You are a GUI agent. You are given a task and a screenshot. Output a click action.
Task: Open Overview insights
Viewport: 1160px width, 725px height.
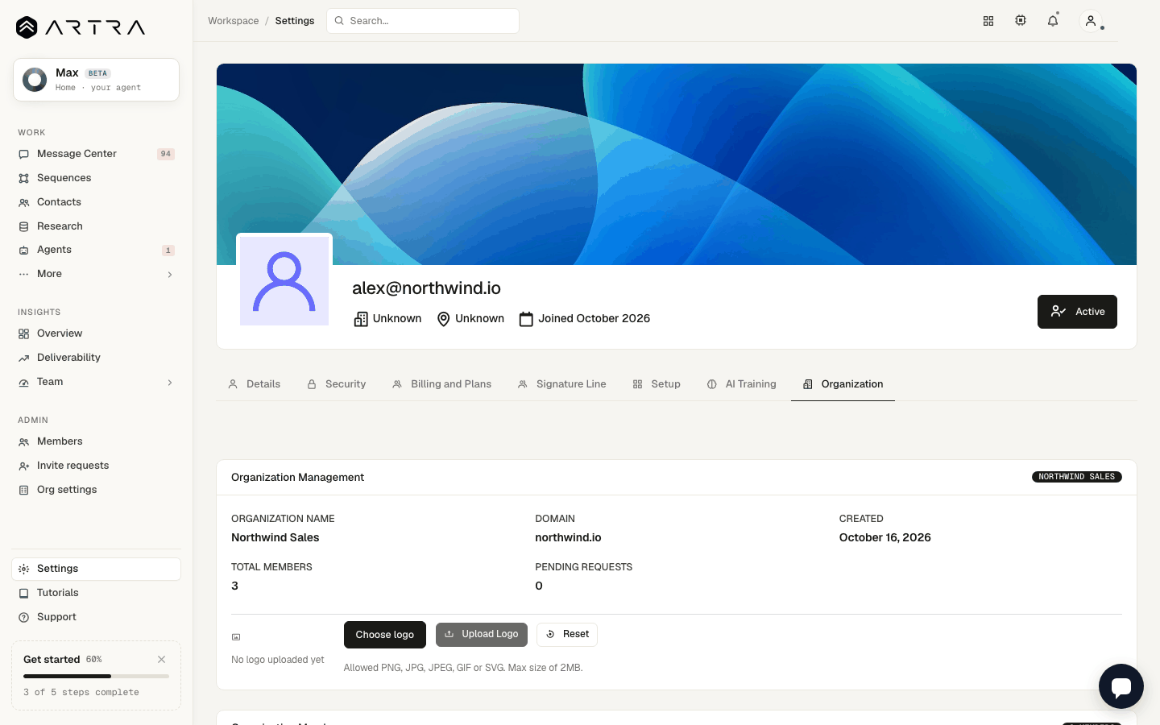pos(97,333)
